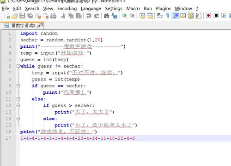Open a file using the folder icon

click(x=15, y=16)
